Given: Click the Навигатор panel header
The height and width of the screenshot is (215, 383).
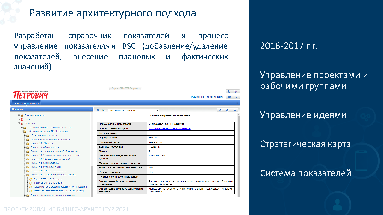Looking at the screenshot, I should [52, 109].
